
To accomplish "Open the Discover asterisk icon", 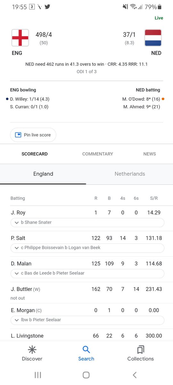I will 32,349.
